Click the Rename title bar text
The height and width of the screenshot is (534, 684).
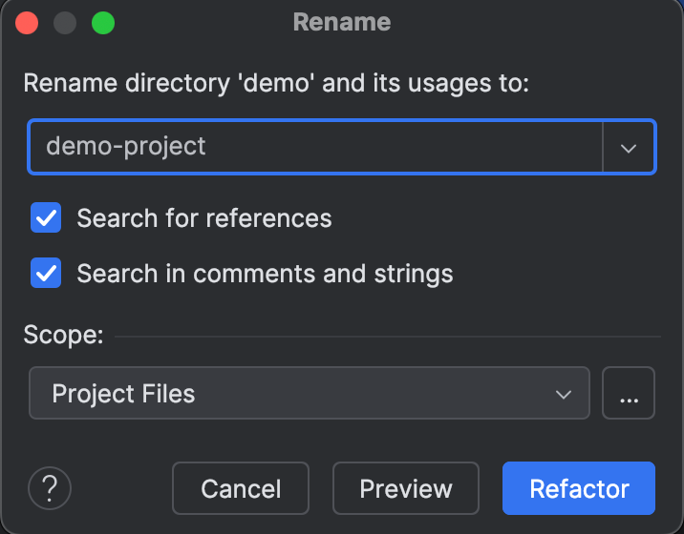click(341, 22)
